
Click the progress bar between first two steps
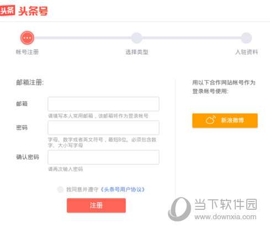pos(82,38)
